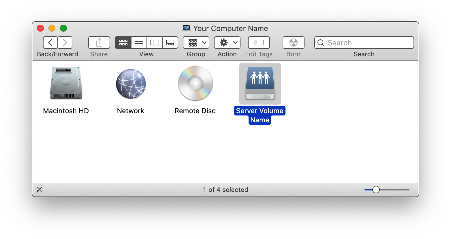
Task: Go back with the left arrow button
Action: (50, 43)
